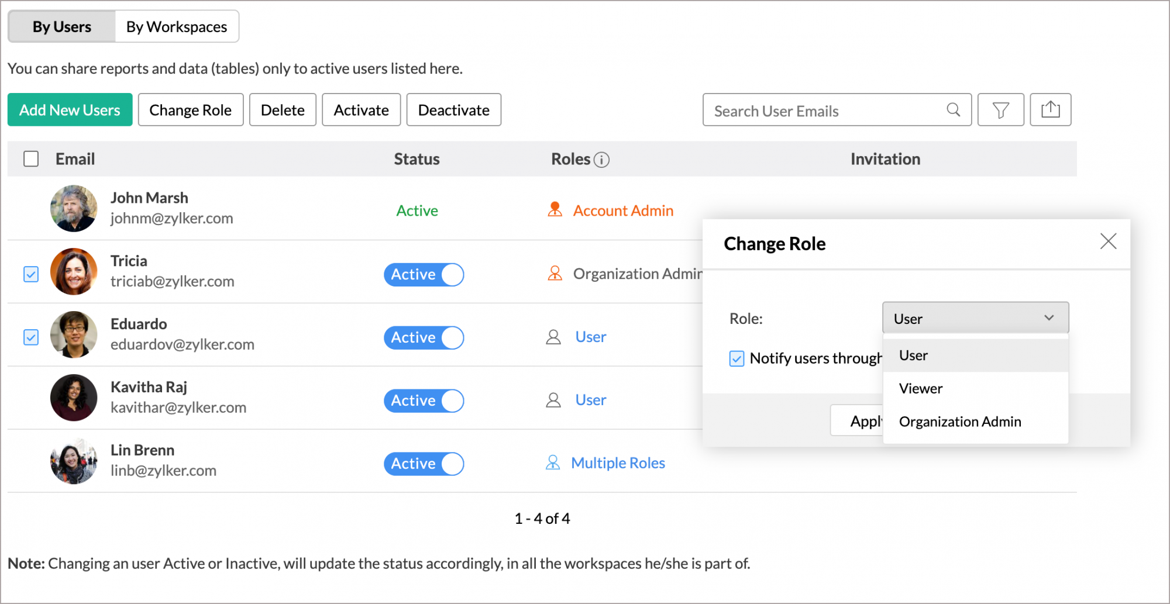Screen dimensions: 1170x604
Task: Click the Search User Emails input field
Action: pos(807,110)
